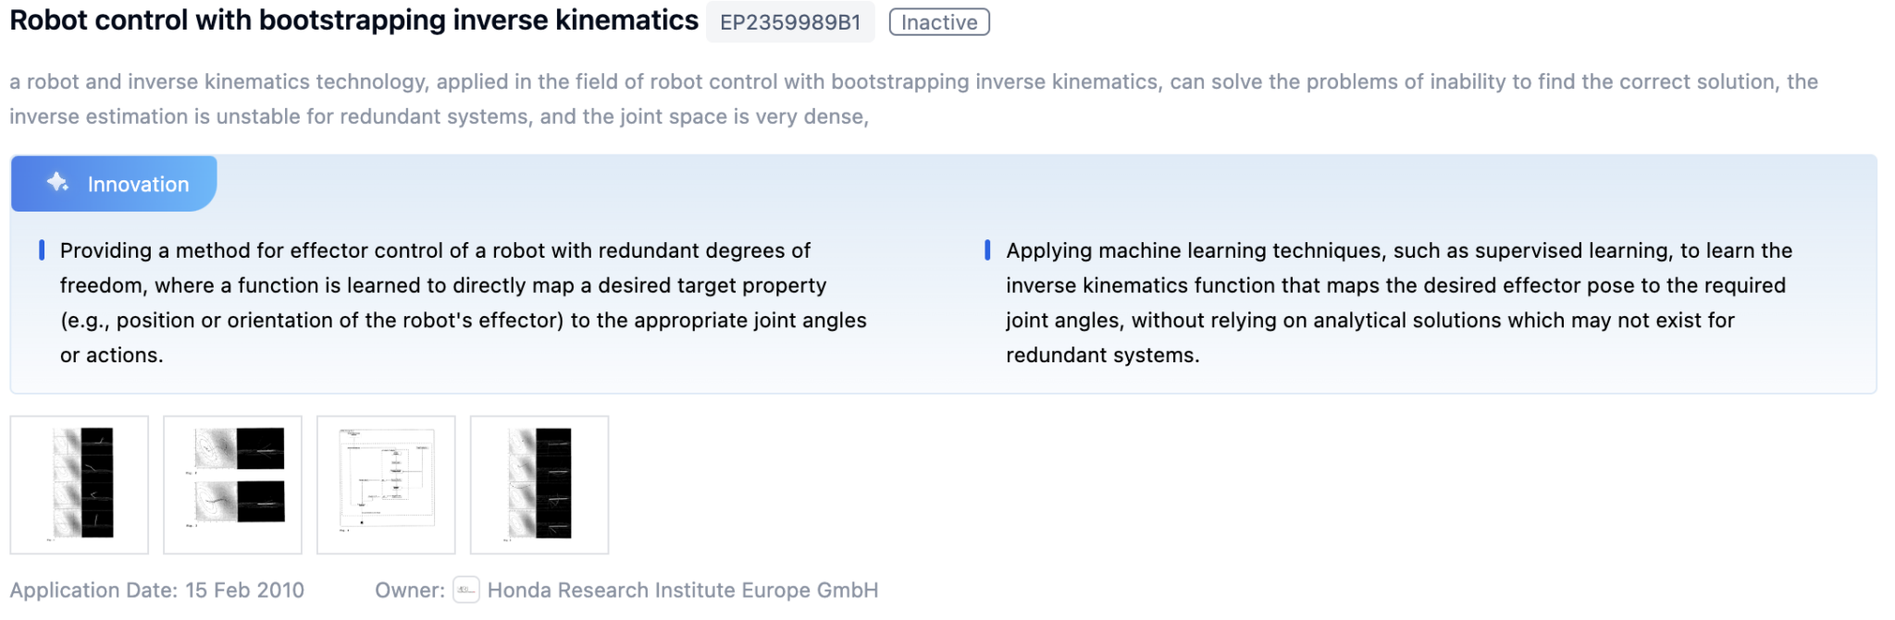This screenshot has width=1895, height=620.
Task: Open the second patent figure thumbnail
Action: [232, 484]
